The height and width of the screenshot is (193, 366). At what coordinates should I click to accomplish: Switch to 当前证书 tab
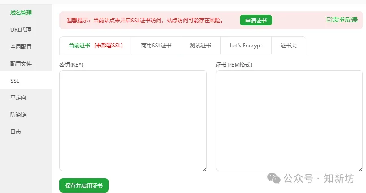96,45
